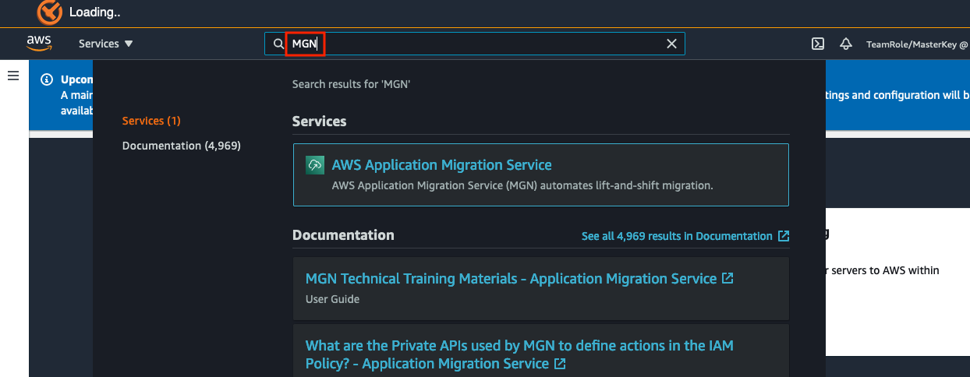Open the Private APIs used by MGN doc
Image resolution: width=970 pixels, height=377 pixels.
519,354
